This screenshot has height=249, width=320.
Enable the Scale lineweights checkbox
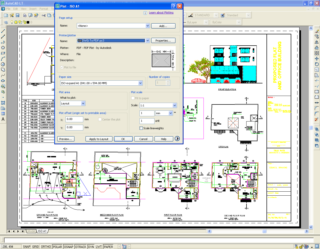click(x=141, y=128)
